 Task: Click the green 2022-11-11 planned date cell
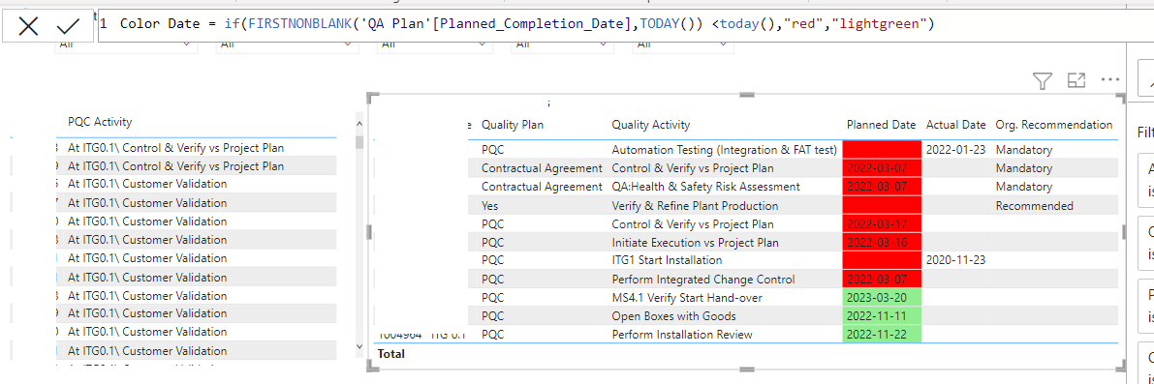882,315
